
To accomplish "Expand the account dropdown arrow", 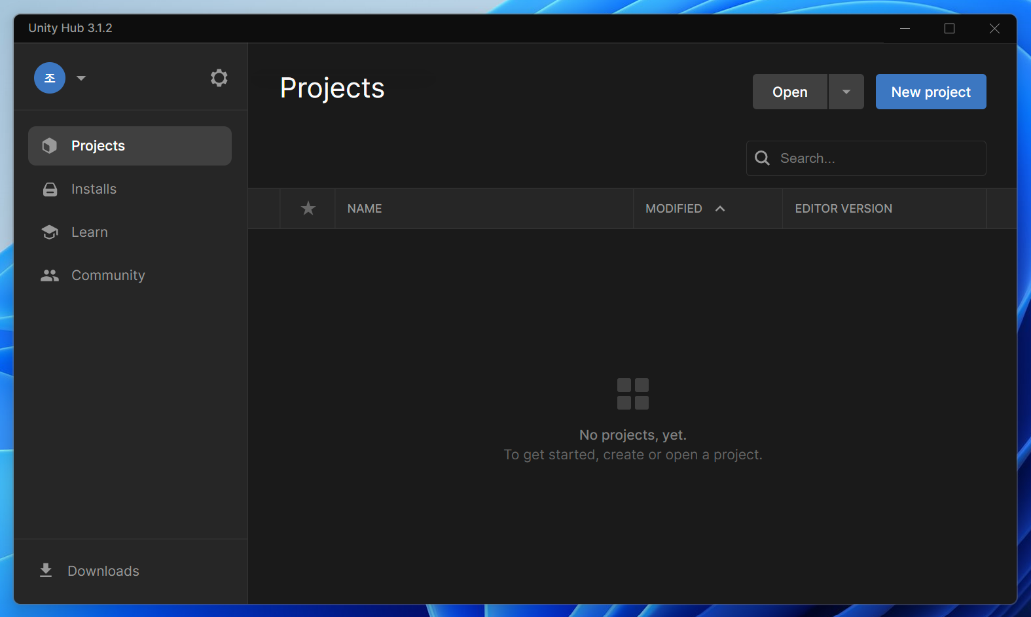I will (x=81, y=78).
